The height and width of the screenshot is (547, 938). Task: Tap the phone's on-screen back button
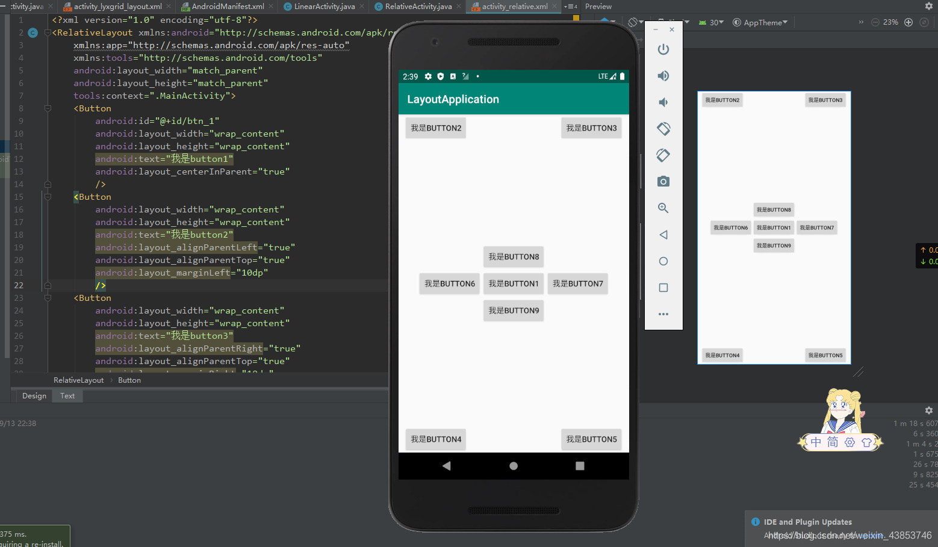(x=446, y=466)
